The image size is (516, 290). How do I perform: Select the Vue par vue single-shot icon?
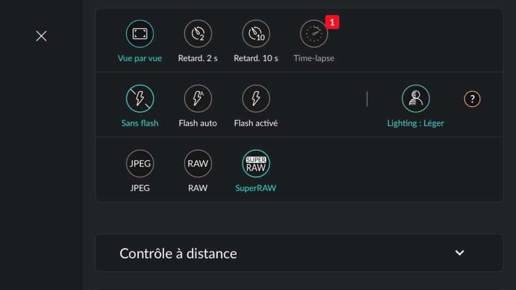pos(140,34)
